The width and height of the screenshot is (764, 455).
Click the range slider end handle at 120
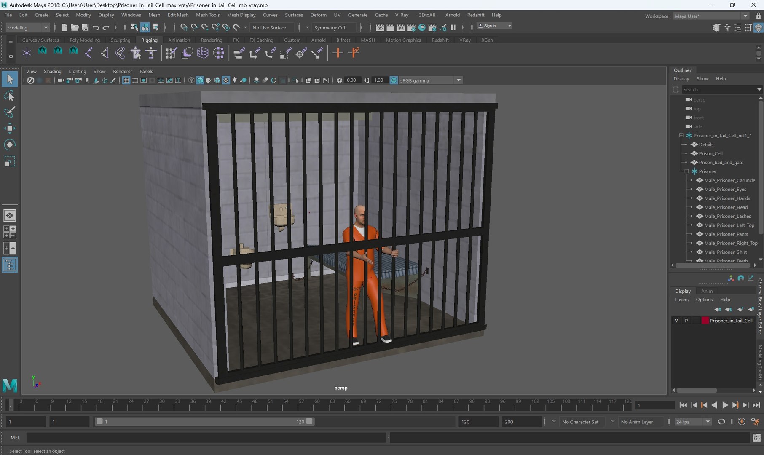(309, 421)
